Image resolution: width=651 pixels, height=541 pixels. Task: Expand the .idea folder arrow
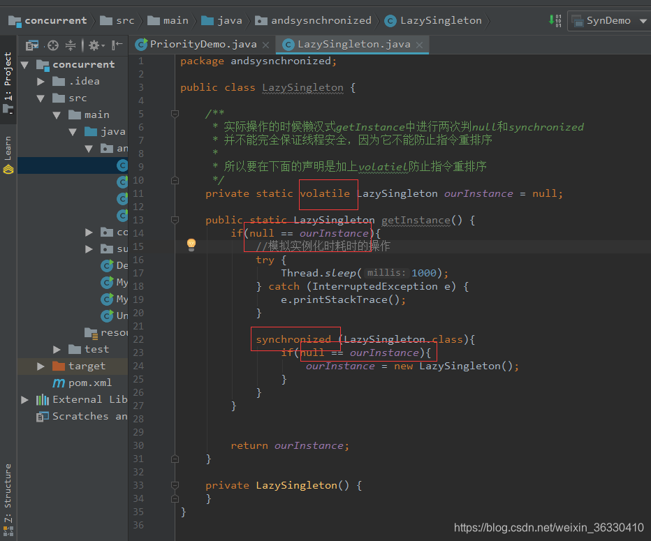[x=41, y=82]
